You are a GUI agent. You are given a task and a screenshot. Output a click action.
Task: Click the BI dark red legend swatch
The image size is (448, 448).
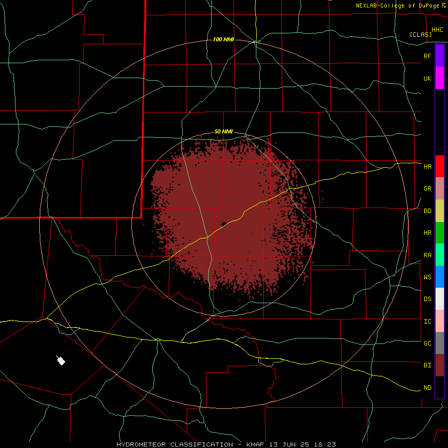(440, 365)
